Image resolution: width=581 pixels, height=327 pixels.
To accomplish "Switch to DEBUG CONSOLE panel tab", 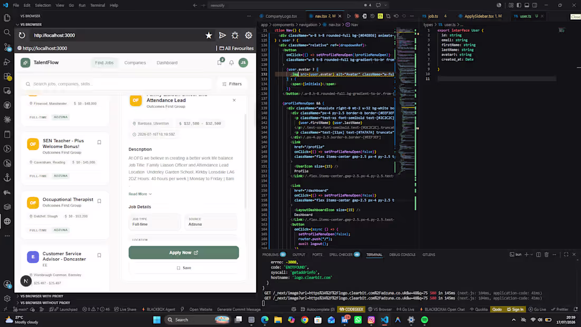I will click(x=402, y=255).
